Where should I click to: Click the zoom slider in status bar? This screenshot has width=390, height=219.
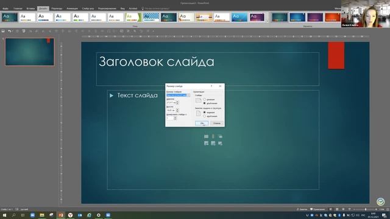[365, 209]
